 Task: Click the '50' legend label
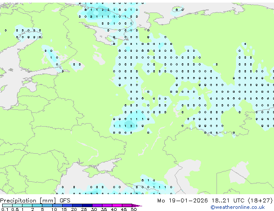pyautogui.click(x=134, y=209)
